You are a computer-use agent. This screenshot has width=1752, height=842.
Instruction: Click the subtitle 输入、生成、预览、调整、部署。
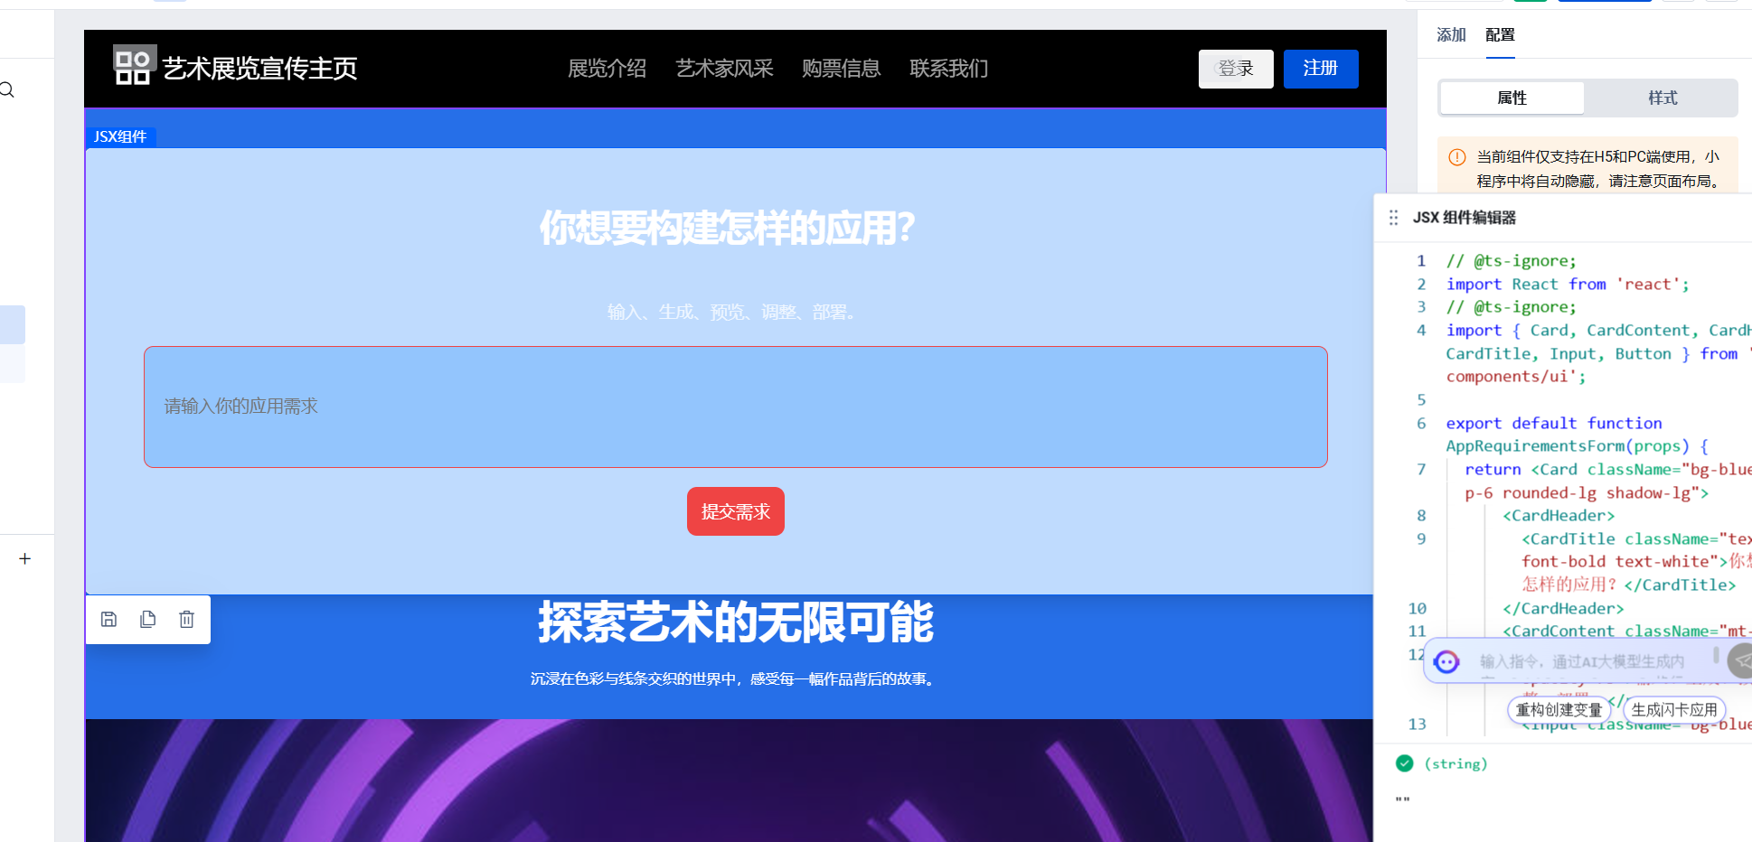(x=735, y=313)
